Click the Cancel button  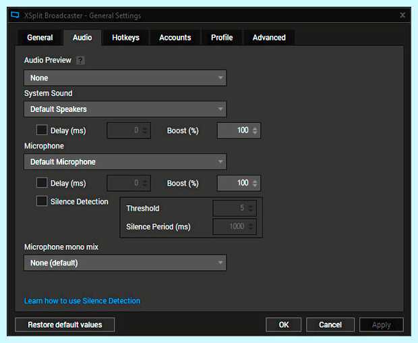[330, 325]
